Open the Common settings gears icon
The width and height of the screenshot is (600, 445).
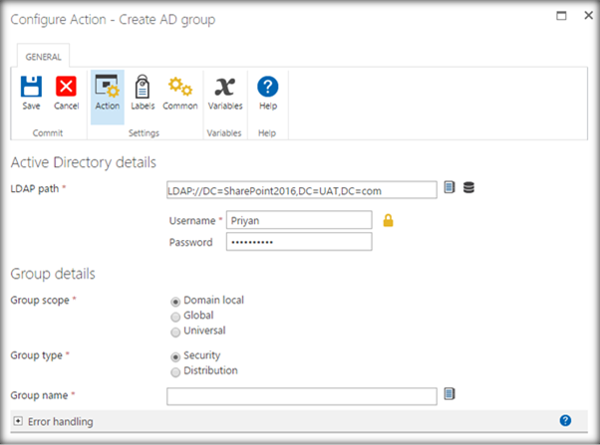(x=180, y=88)
